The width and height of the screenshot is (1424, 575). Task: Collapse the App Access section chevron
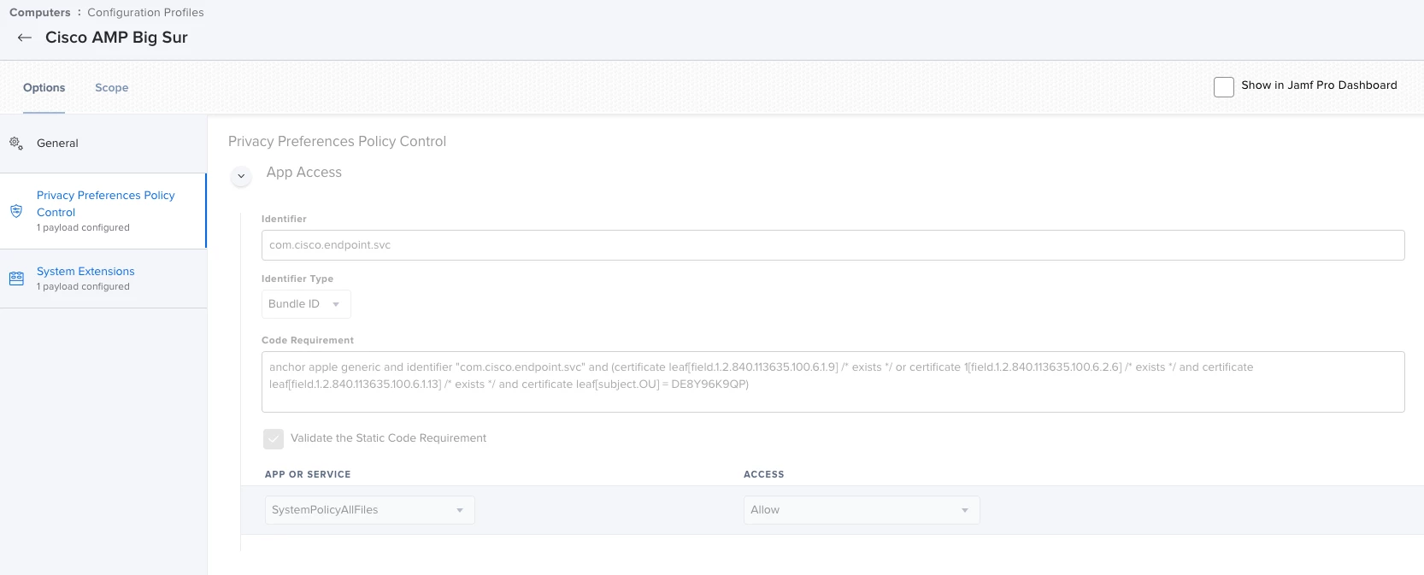click(241, 176)
